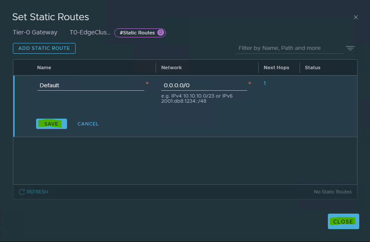Click the Next Hops column header

coord(276,67)
